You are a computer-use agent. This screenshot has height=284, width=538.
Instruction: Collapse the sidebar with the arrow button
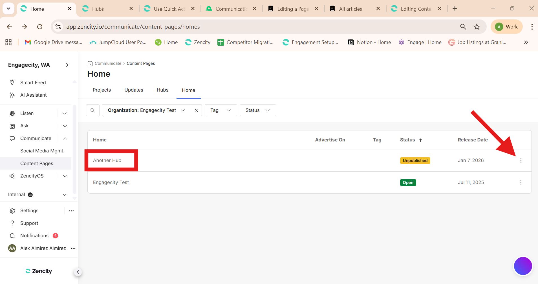tap(78, 272)
